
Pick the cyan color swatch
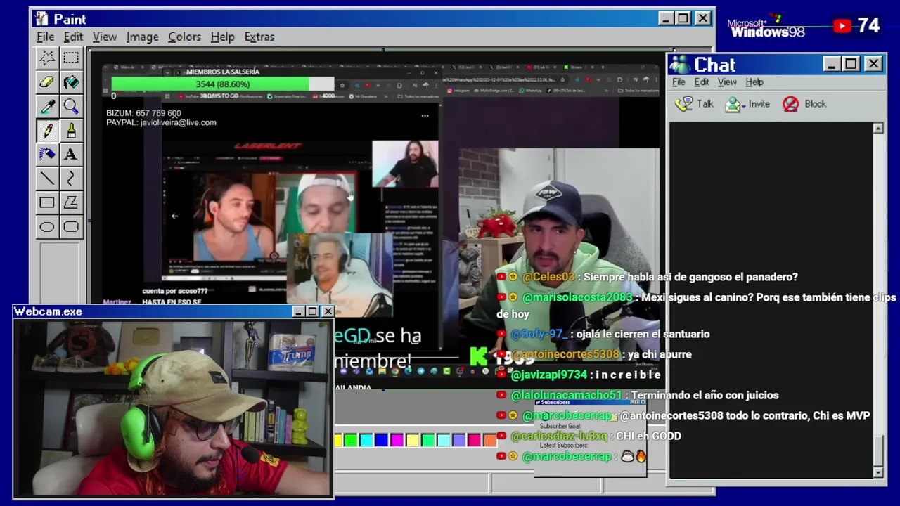[366, 441]
